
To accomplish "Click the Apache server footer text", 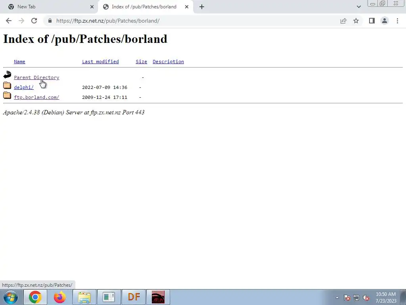I will point(74,112).
